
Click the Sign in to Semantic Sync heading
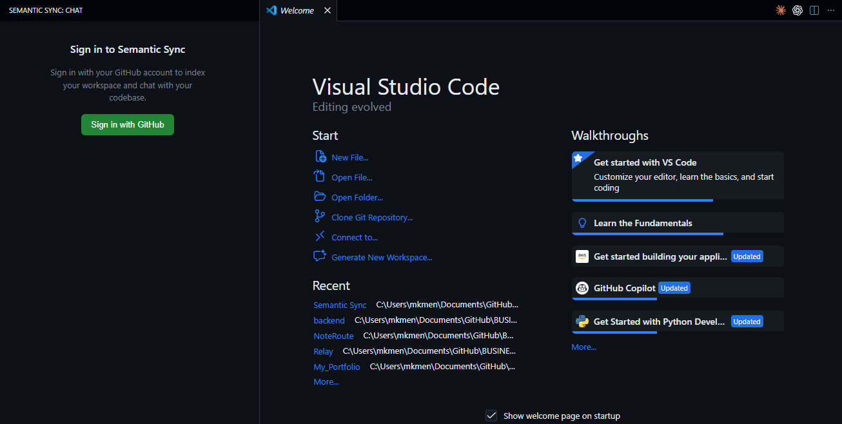pos(128,50)
